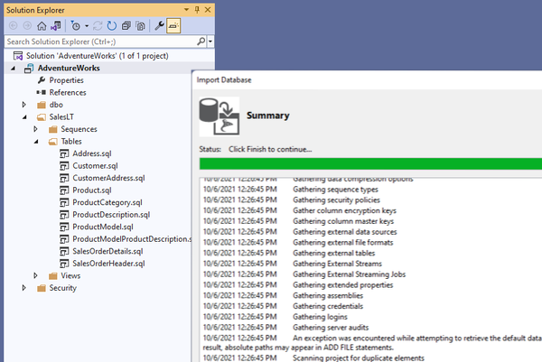The height and width of the screenshot is (362, 542).
Task: Select the SalesOrderHeader.sql file
Action: [x=108, y=264]
